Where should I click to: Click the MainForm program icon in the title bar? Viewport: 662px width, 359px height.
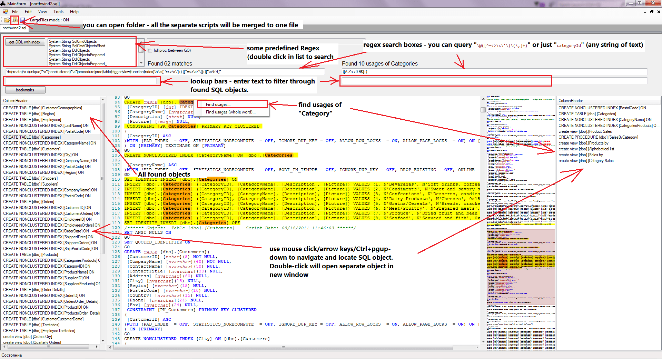[3, 3]
